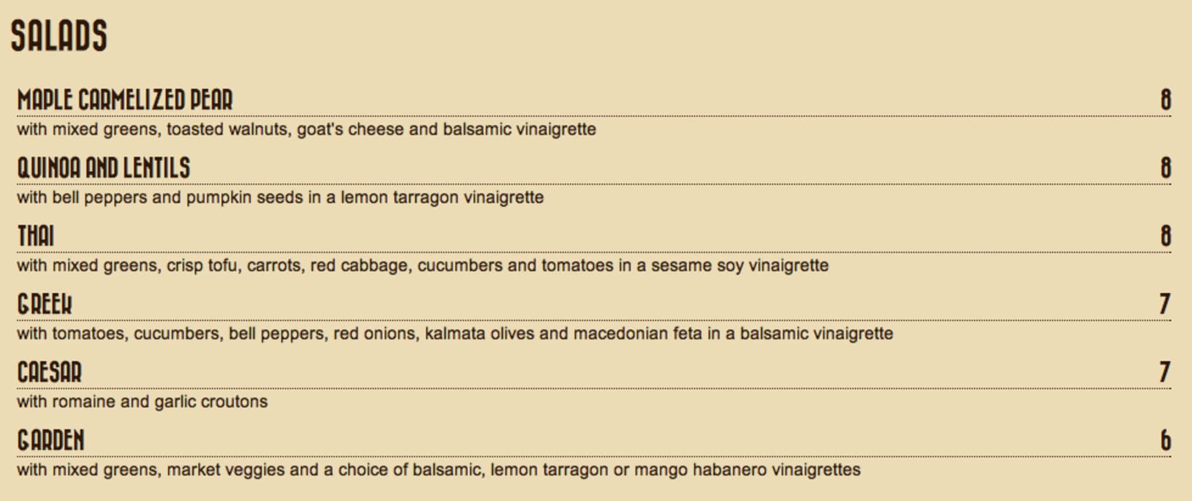Viewport: 1192px width, 501px height.
Task: Click the Thai salad price 8
Action: click(x=1165, y=236)
